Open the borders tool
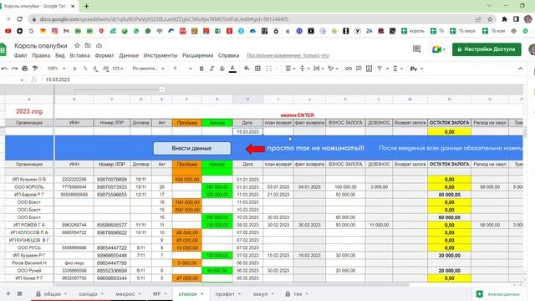 tap(257, 69)
